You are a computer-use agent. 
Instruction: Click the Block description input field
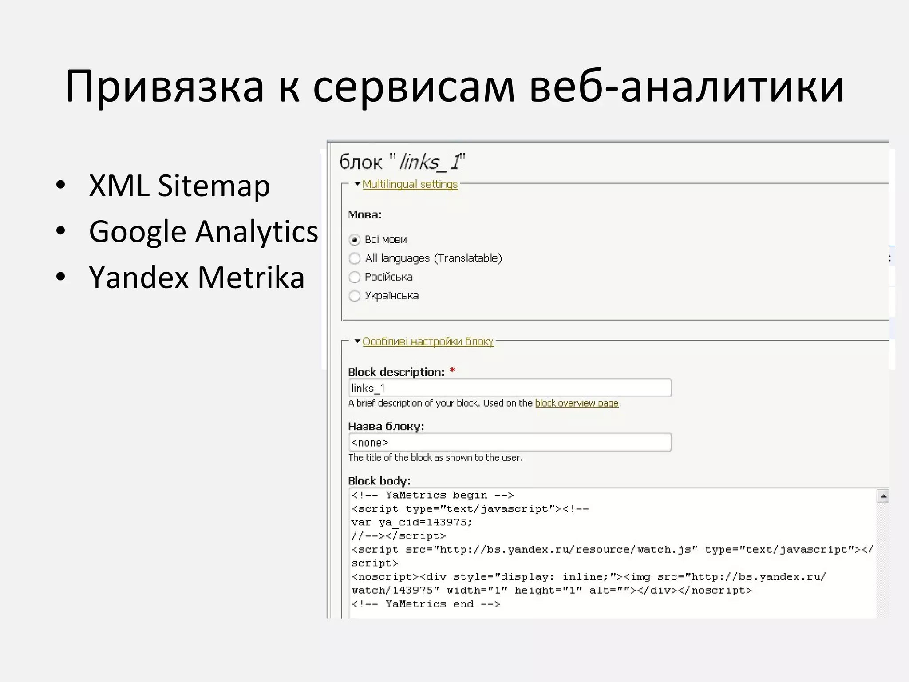pos(510,388)
